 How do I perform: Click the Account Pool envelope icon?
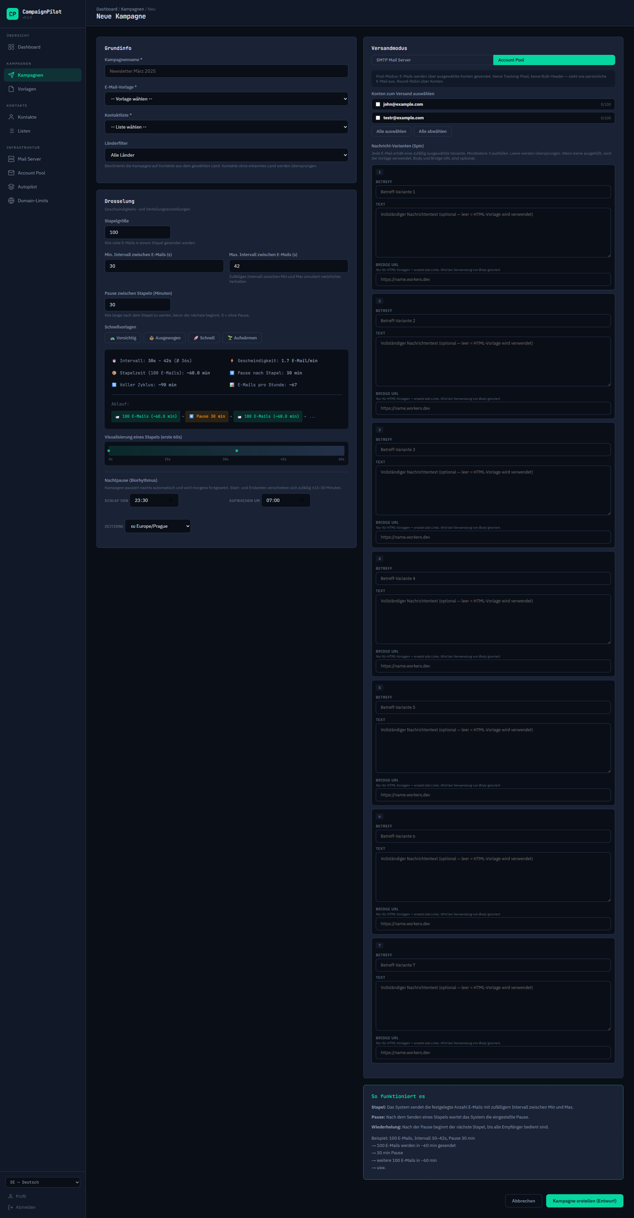coord(11,172)
